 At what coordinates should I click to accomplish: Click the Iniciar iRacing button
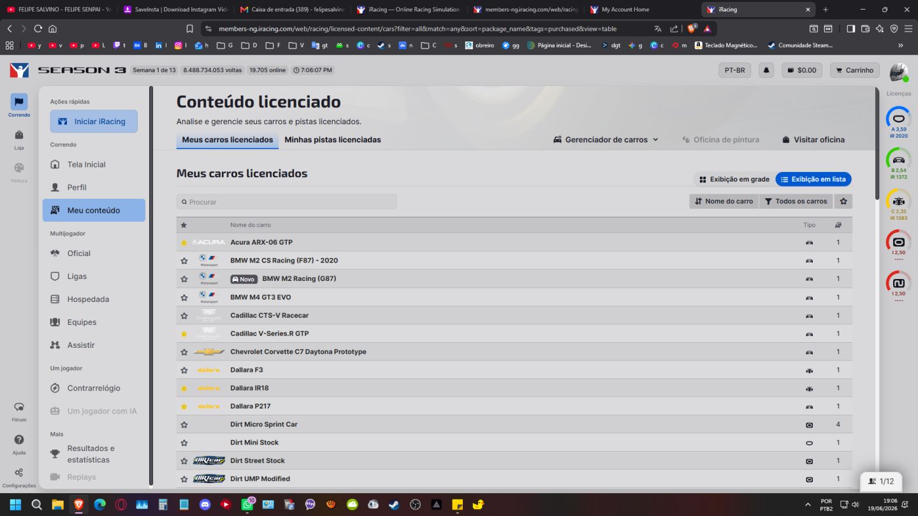(x=94, y=122)
